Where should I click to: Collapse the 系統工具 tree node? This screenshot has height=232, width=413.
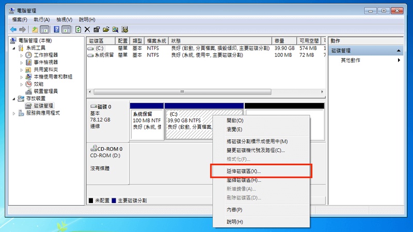click(14, 48)
